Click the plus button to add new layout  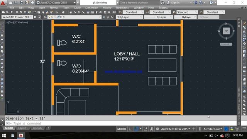(48, 128)
